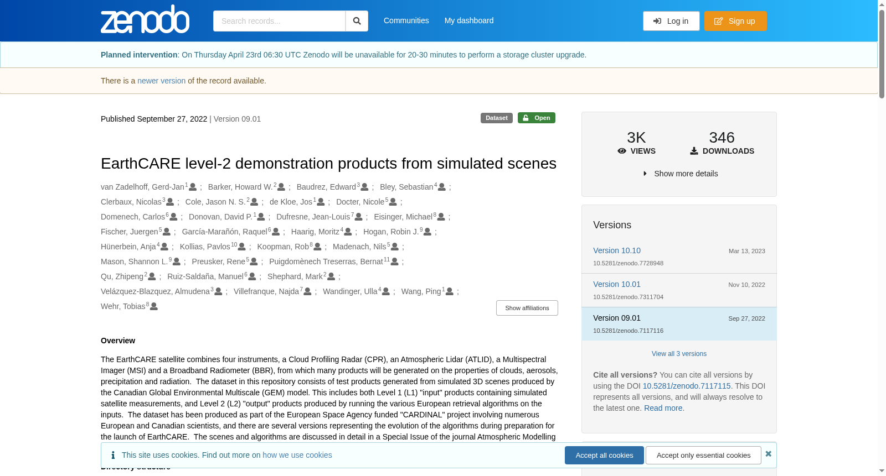Click into the Search records field

tap(279, 21)
